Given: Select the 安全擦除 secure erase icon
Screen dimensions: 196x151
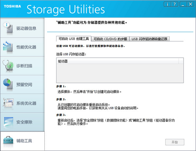Looking at the screenshot, I should [x=8, y=122].
